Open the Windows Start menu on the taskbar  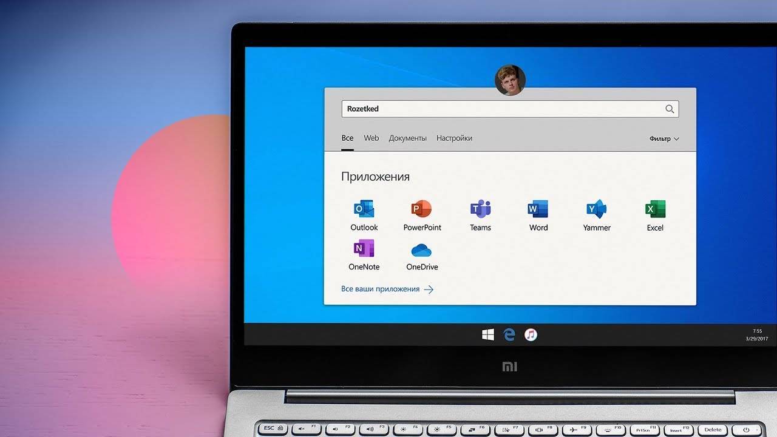tap(488, 334)
